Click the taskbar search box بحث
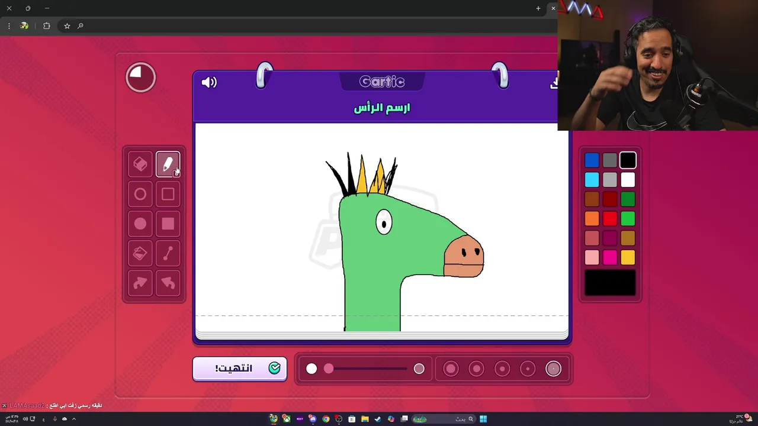 click(x=444, y=419)
